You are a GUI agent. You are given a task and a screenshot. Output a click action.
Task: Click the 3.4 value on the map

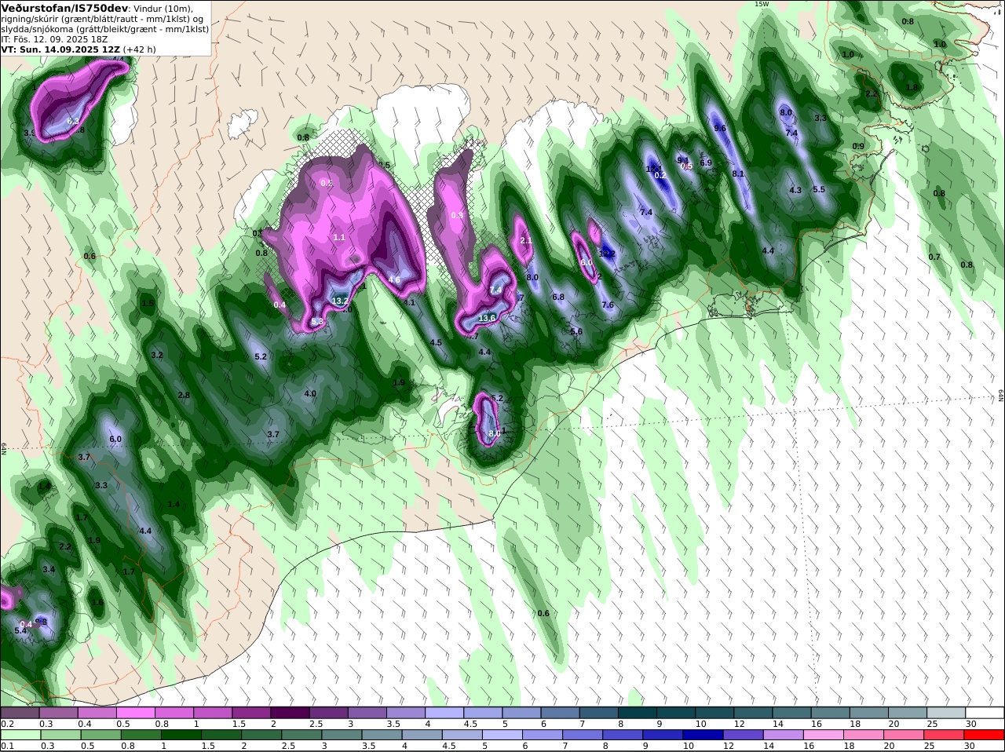(49, 569)
